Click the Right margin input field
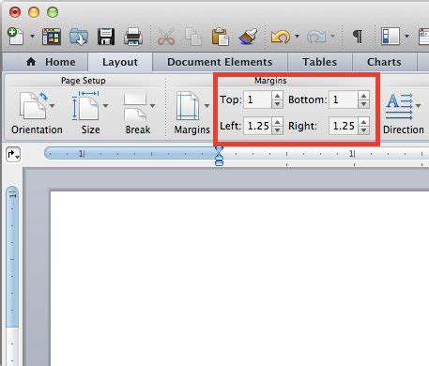This screenshot has width=429, height=366. point(343,126)
